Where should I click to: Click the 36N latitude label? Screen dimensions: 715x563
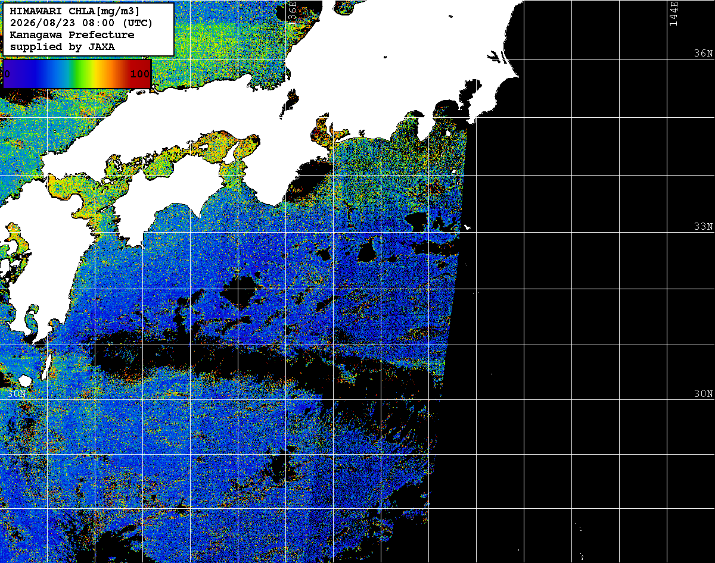coord(703,54)
